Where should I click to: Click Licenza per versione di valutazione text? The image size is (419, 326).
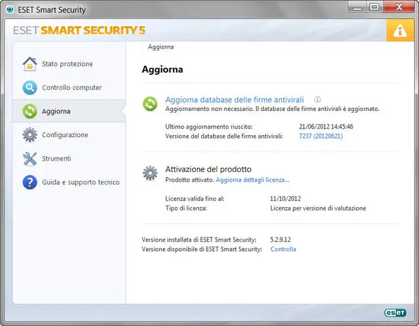318,208
